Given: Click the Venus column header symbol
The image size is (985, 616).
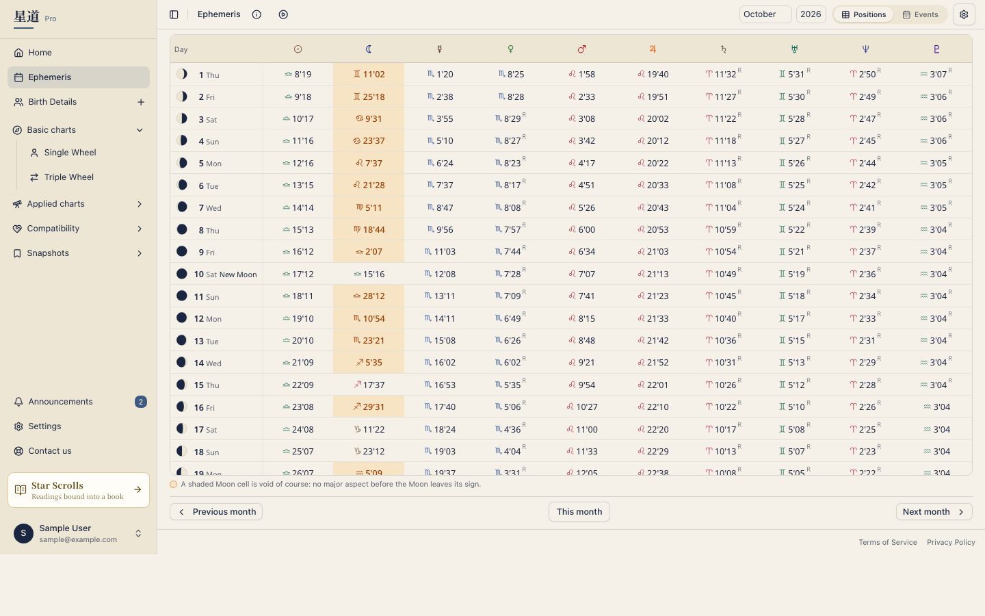Looking at the screenshot, I should [x=510, y=49].
